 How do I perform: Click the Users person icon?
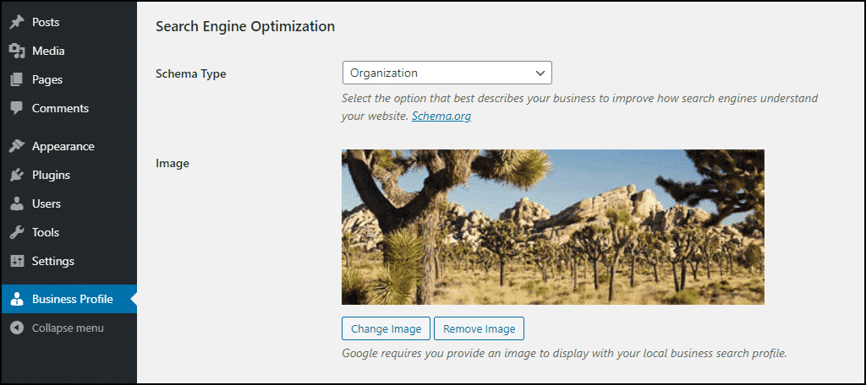coord(17,203)
